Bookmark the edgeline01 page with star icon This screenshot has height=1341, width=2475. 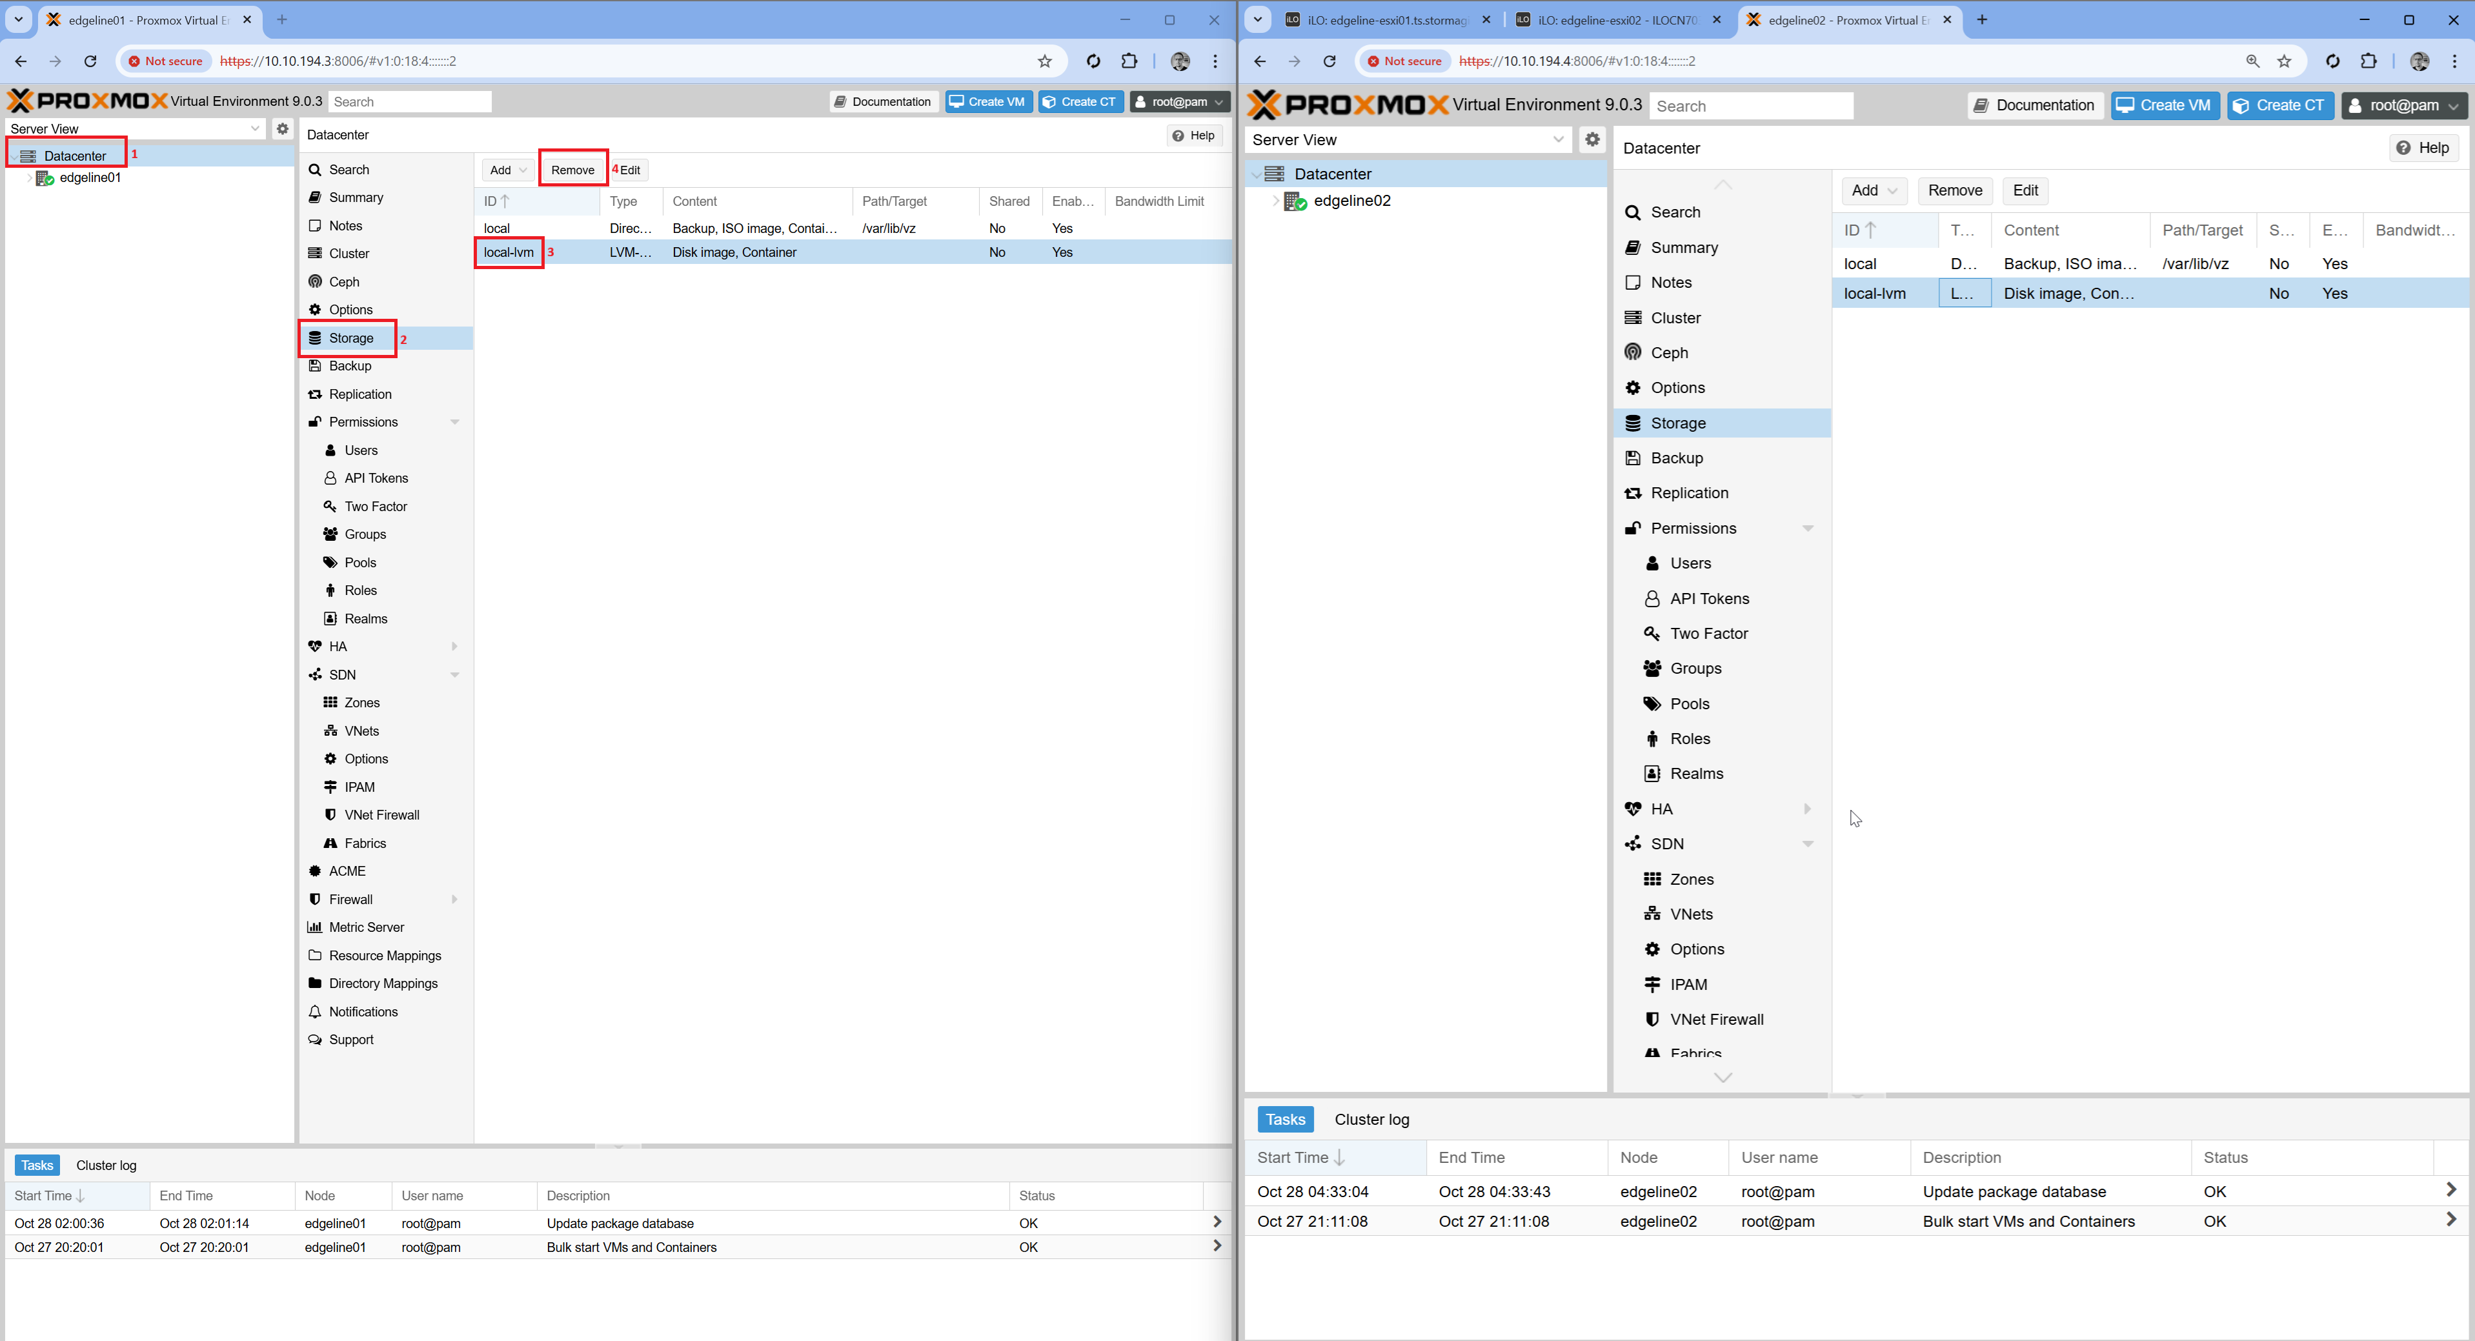pos(1044,61)
